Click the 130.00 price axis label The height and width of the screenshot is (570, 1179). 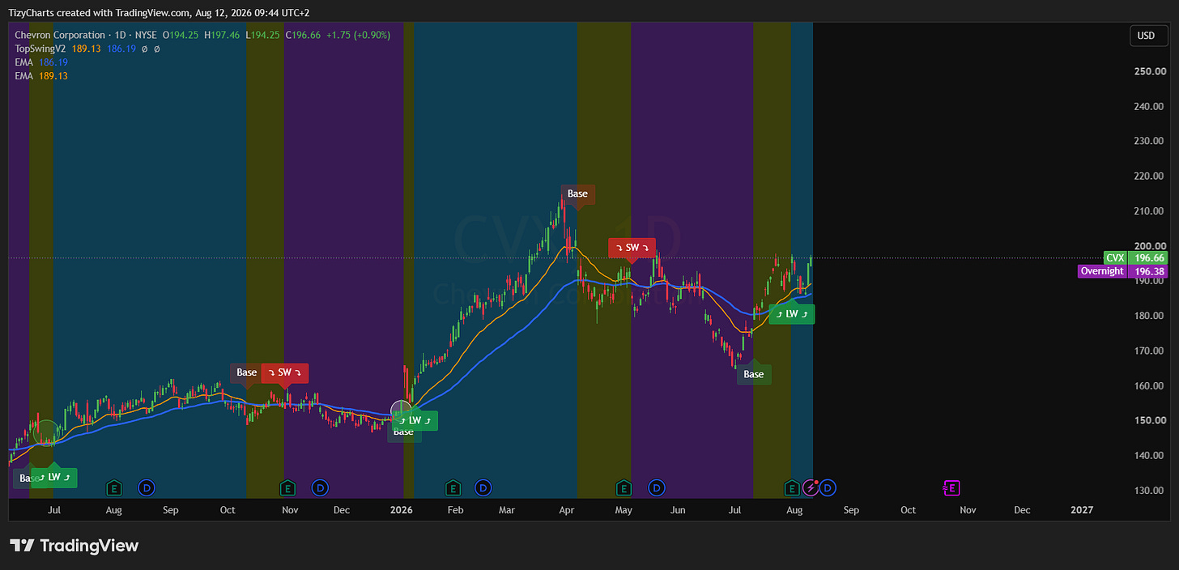(1150, 491)
